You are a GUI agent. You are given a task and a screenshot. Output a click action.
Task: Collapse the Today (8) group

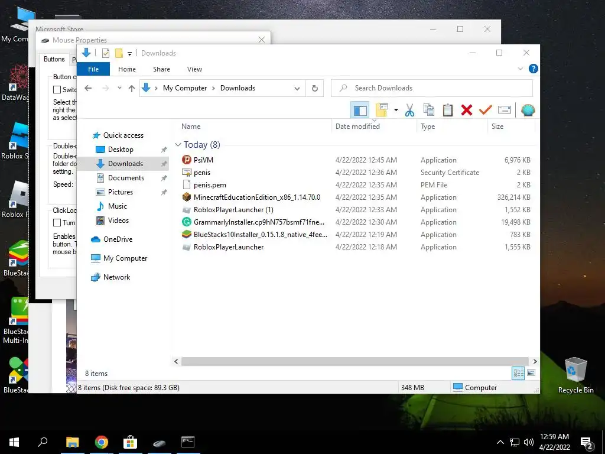tap(178, 145)
